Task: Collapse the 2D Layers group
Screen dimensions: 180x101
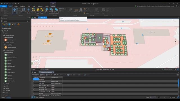Action: pyautogui.click(x=2, y=93)
